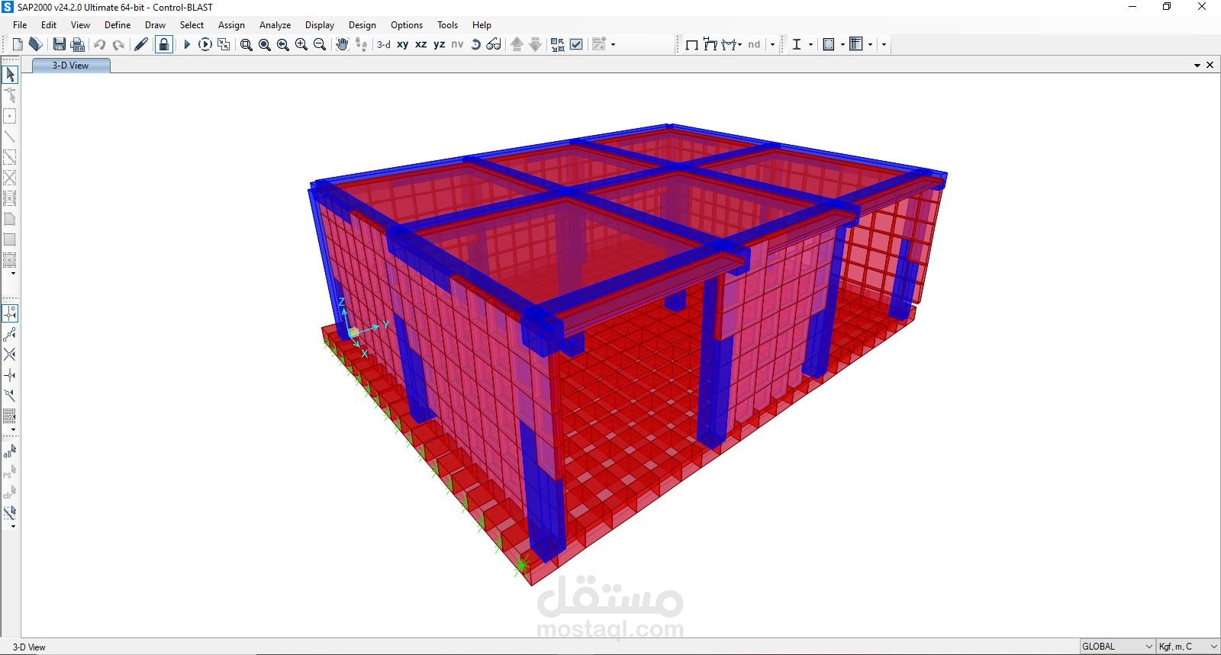This screenshot has height=655, width=1221.
Task: Open the Options menu
Action: [407, 24]
